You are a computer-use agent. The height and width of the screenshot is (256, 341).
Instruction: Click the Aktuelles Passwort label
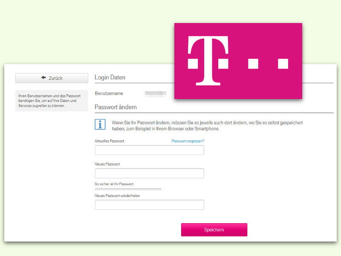click(x=110, y=141)
